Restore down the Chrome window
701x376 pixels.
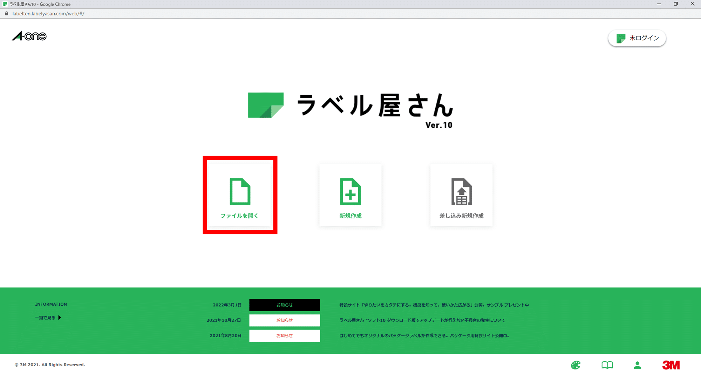click(x=676, y=4)
